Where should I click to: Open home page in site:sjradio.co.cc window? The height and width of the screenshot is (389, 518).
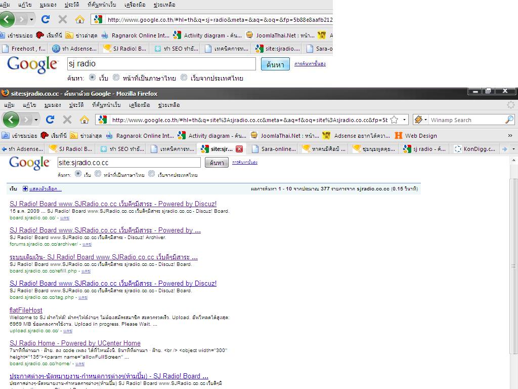point(84,120)
